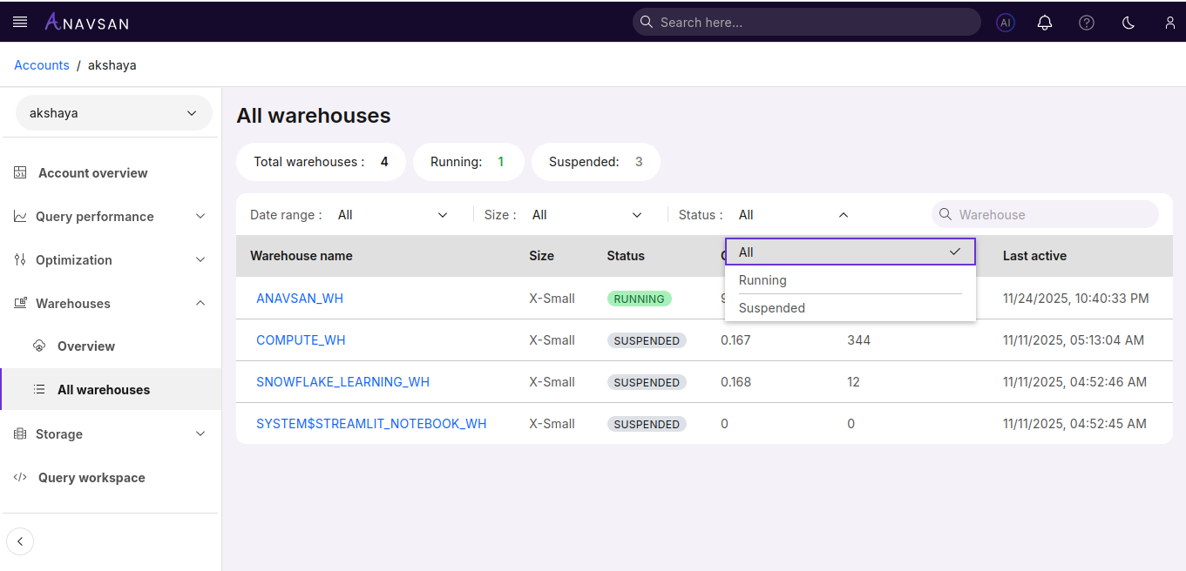The width and height of the screenshot is (1186, 571).
Task: Go to the Accounts breadcrumb
Action: point(42,65)
